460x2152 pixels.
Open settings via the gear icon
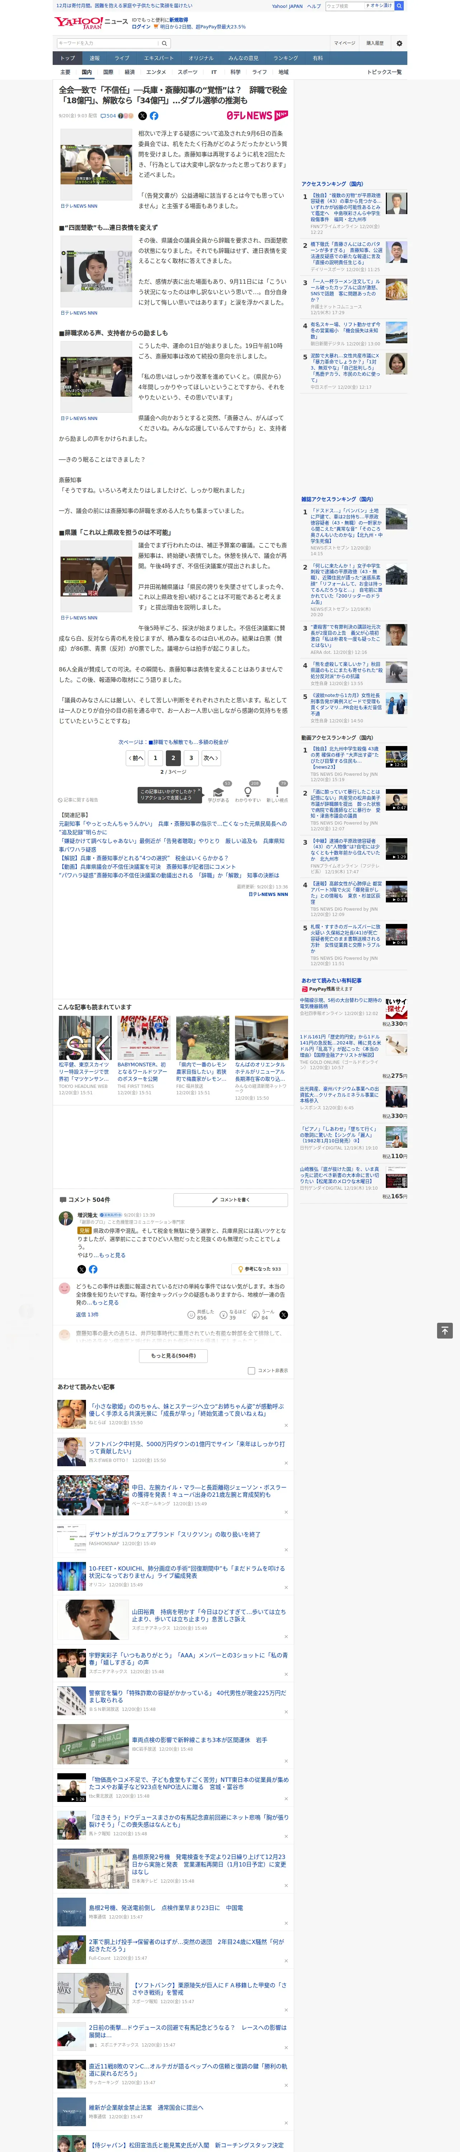point(398,43)
